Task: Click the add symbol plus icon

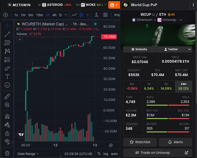Action: tap(6, 15)
